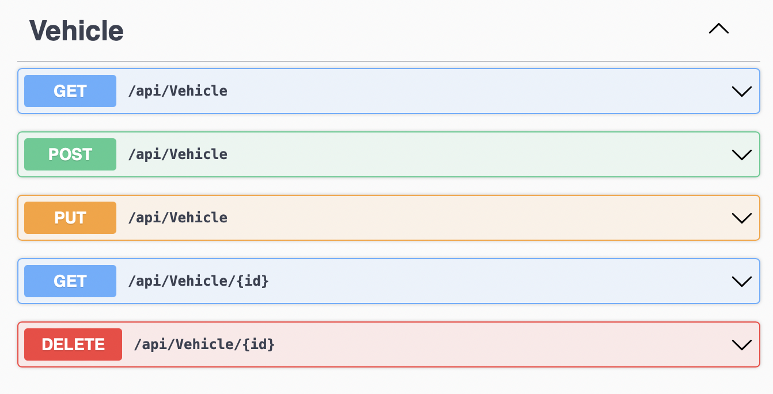The width and height of the screenshot is (773, 394).
Task: Expand the GET /api/Vehicle endpoint
Action: pyautogui.click(x=741, y=90)
